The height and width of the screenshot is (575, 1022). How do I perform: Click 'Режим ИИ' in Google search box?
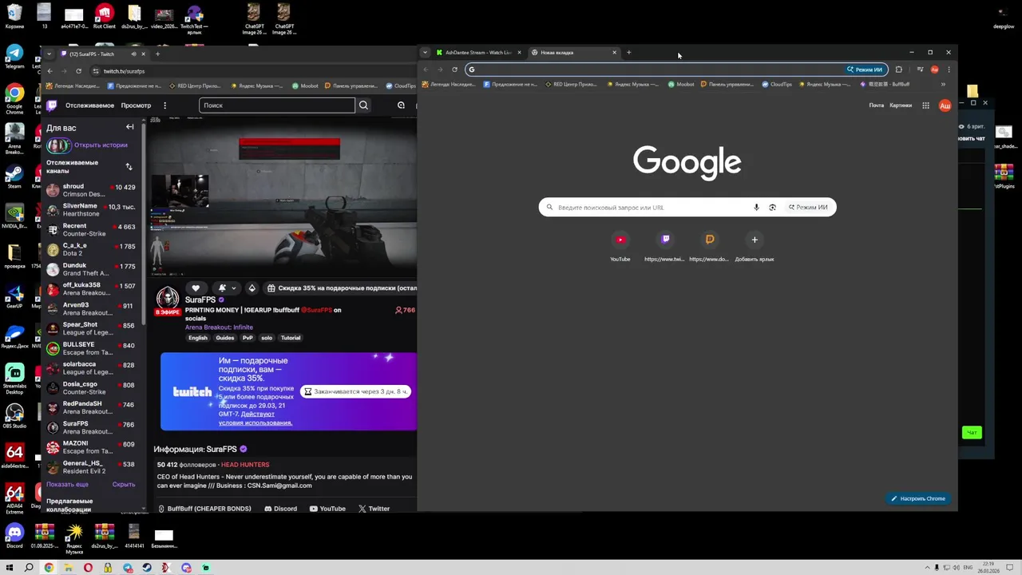coord(808,208)
